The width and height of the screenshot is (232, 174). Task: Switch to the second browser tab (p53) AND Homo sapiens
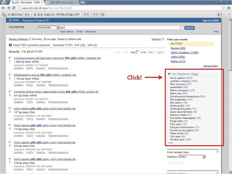62,3
